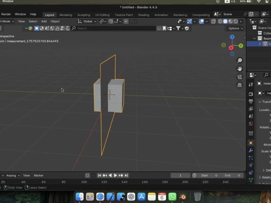Open the viewport Object menu
271x203 pixels.
[55, 21]
